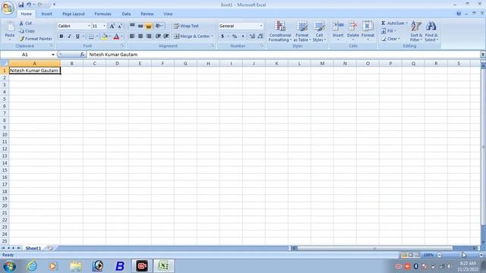
Task: Apply cell borders
Action: (x=91, y=36)
